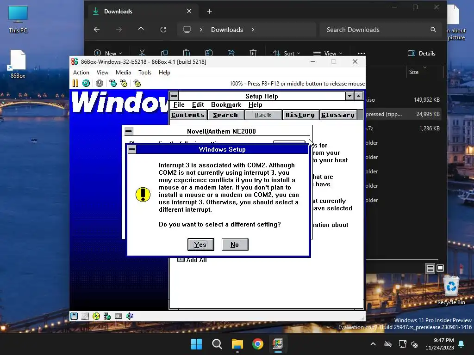This screenshot has width=474, height=355.
Task: Open File Explorer from taskbar
Action: tap(237, 344)
